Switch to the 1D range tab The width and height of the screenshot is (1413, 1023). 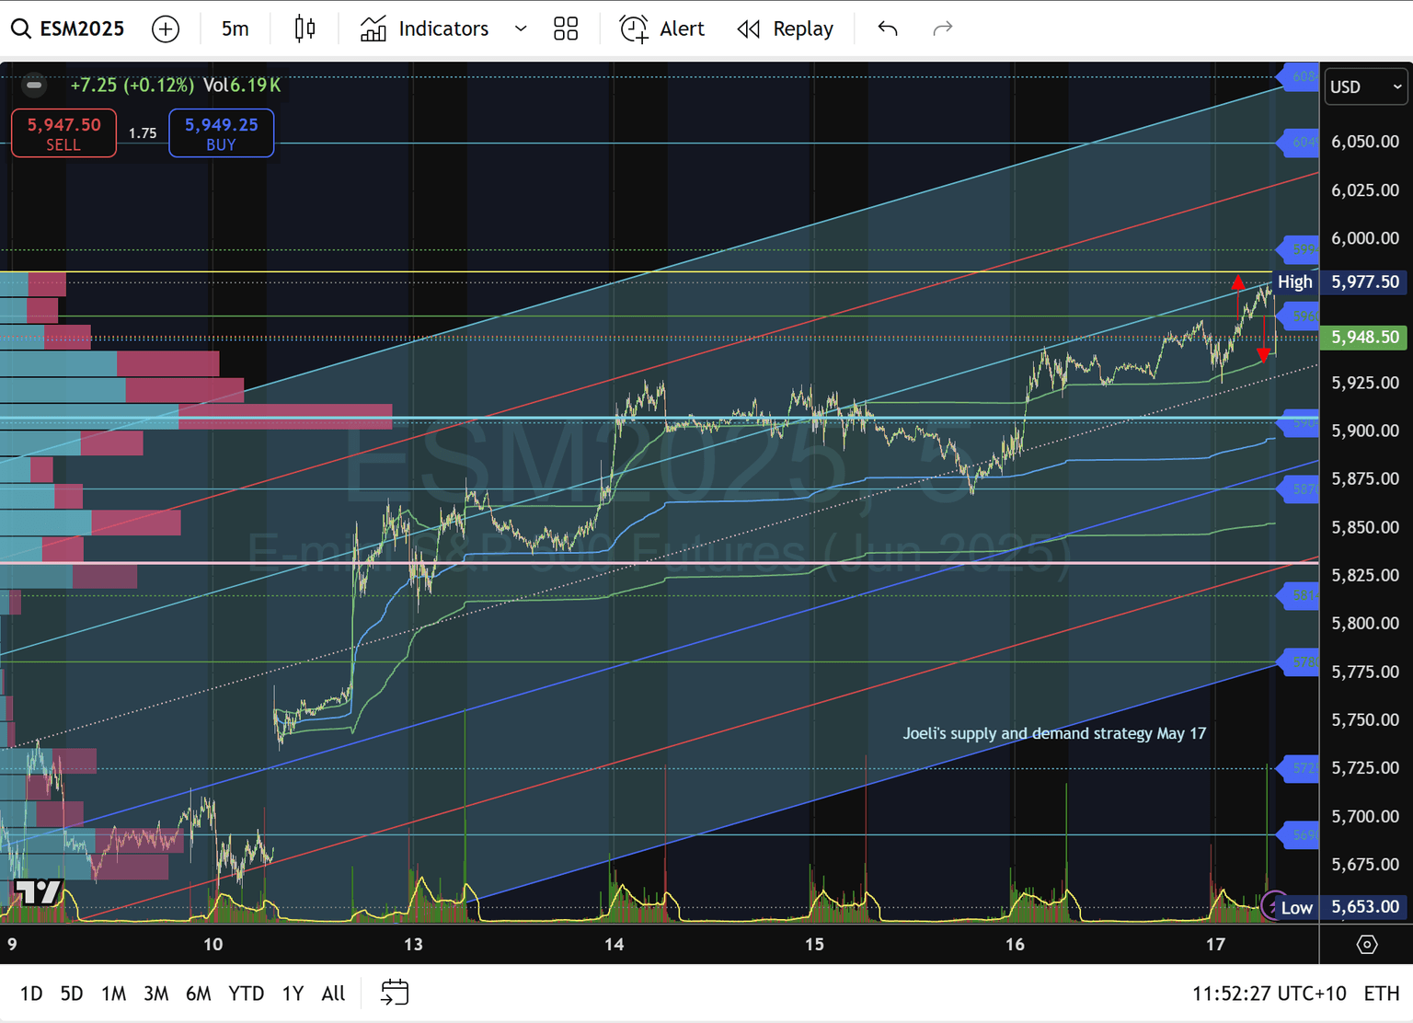31,994
